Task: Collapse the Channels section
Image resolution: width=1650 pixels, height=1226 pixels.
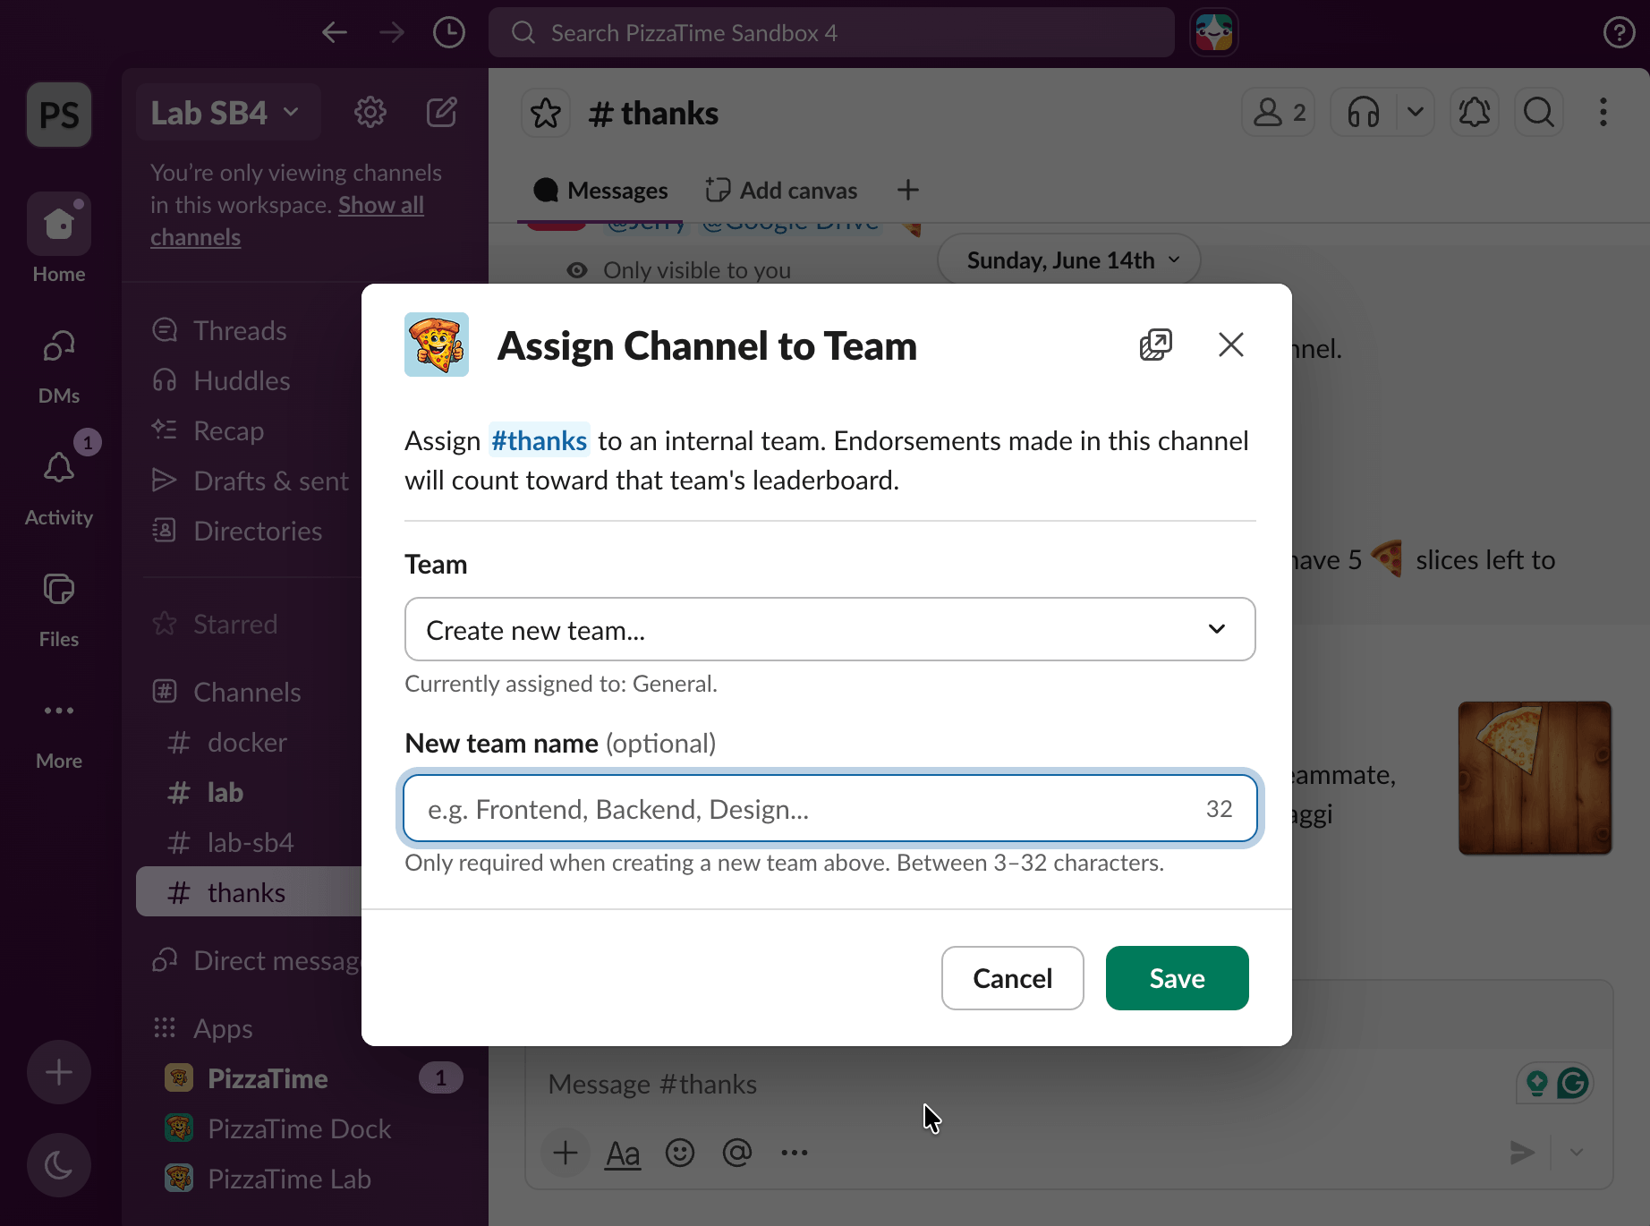Action: point(249,692)
